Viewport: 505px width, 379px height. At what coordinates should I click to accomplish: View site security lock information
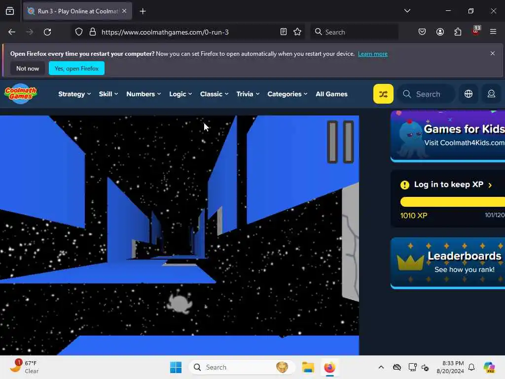coord(93,32)
